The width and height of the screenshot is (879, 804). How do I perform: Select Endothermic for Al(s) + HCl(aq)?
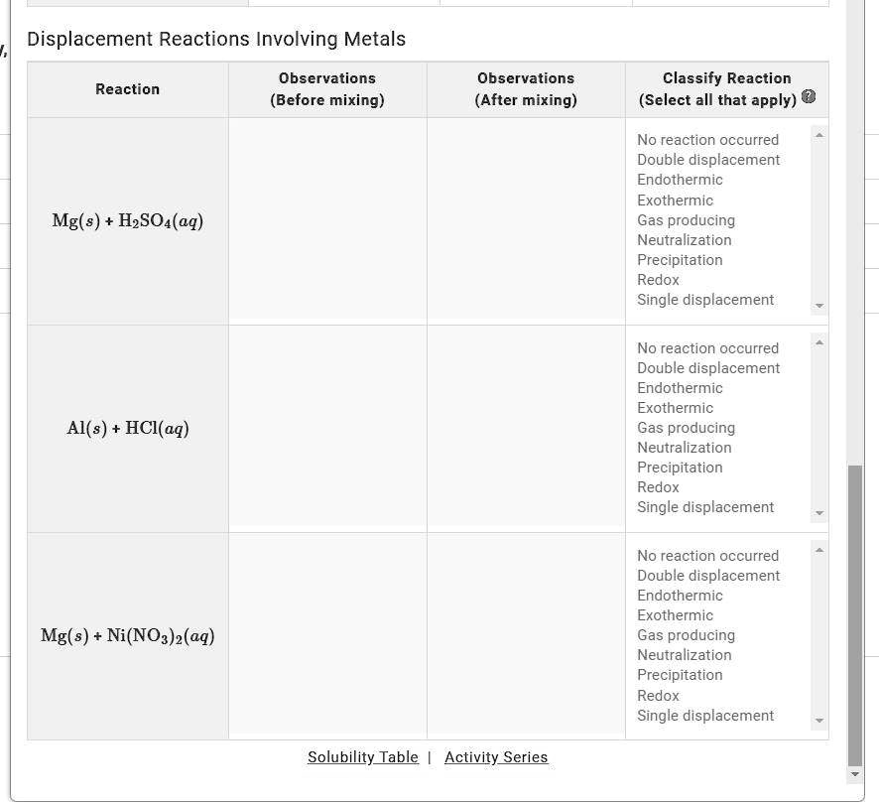click(680, 387)
